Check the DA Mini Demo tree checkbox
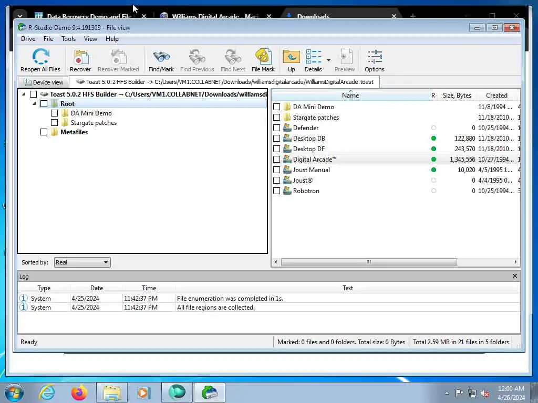This screenshot has width=538, height=403. tap(54, 113)
